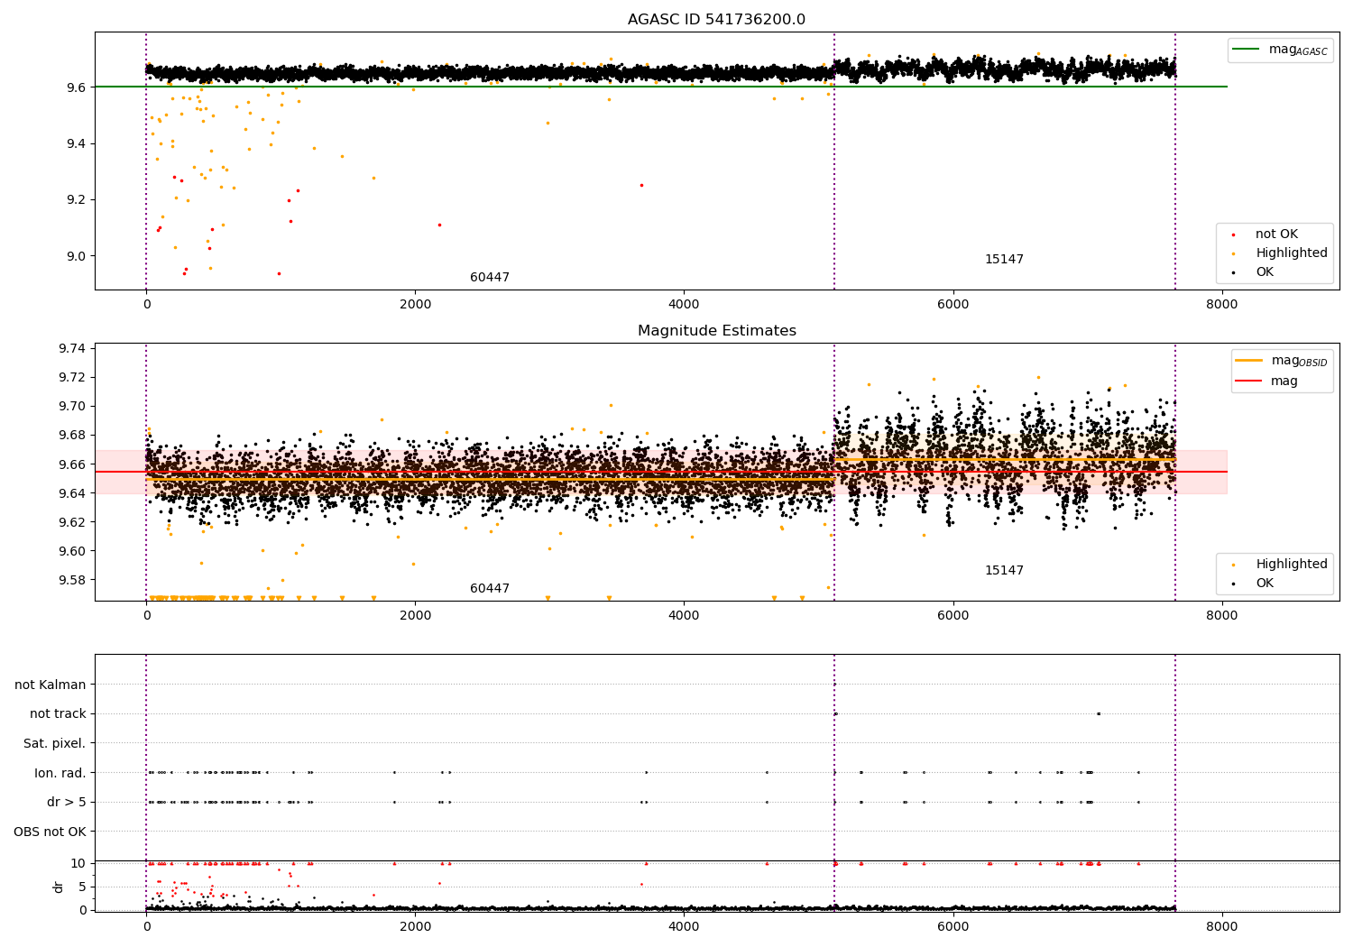1353x947 pixels.
Task: Click the 'OBS not OK' y-axis label
Action: coord(50,832)
